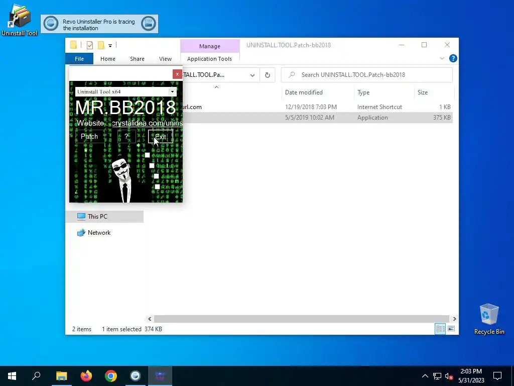Toggle the checkbox directly below Backup
The height and width of the screenshot is (386, 514).
(x=157, y=176)
